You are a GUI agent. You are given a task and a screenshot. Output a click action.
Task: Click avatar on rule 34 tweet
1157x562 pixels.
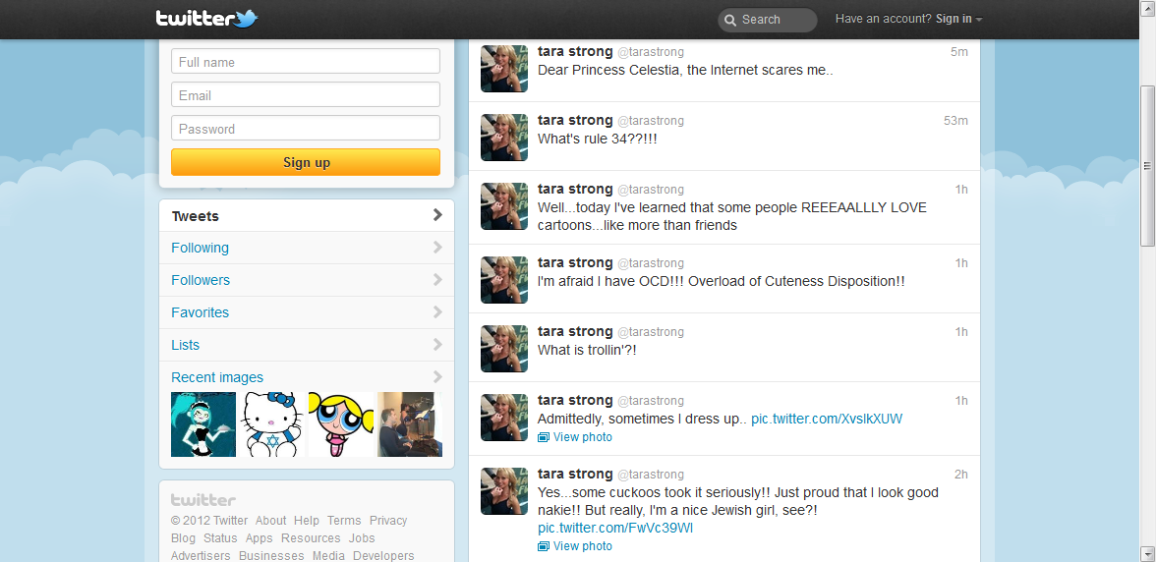504,138
